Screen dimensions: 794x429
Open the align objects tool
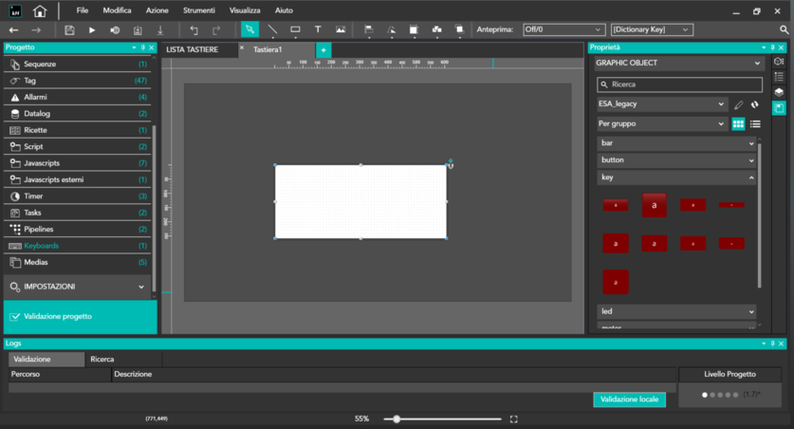369,30
